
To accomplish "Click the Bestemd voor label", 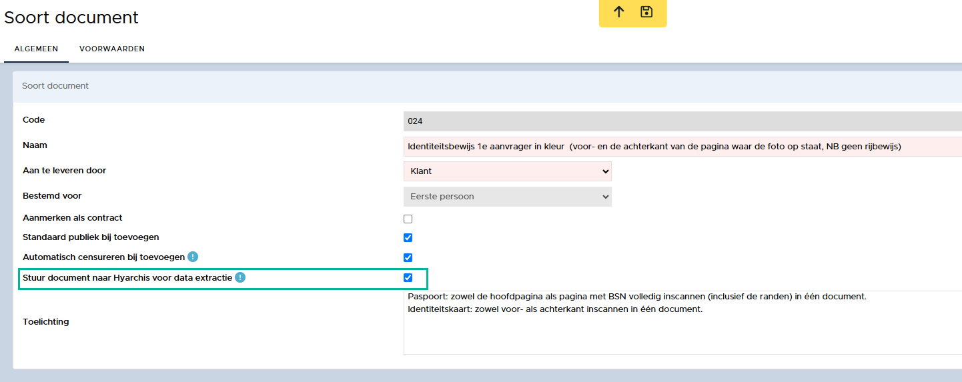I will pos(52,195).
